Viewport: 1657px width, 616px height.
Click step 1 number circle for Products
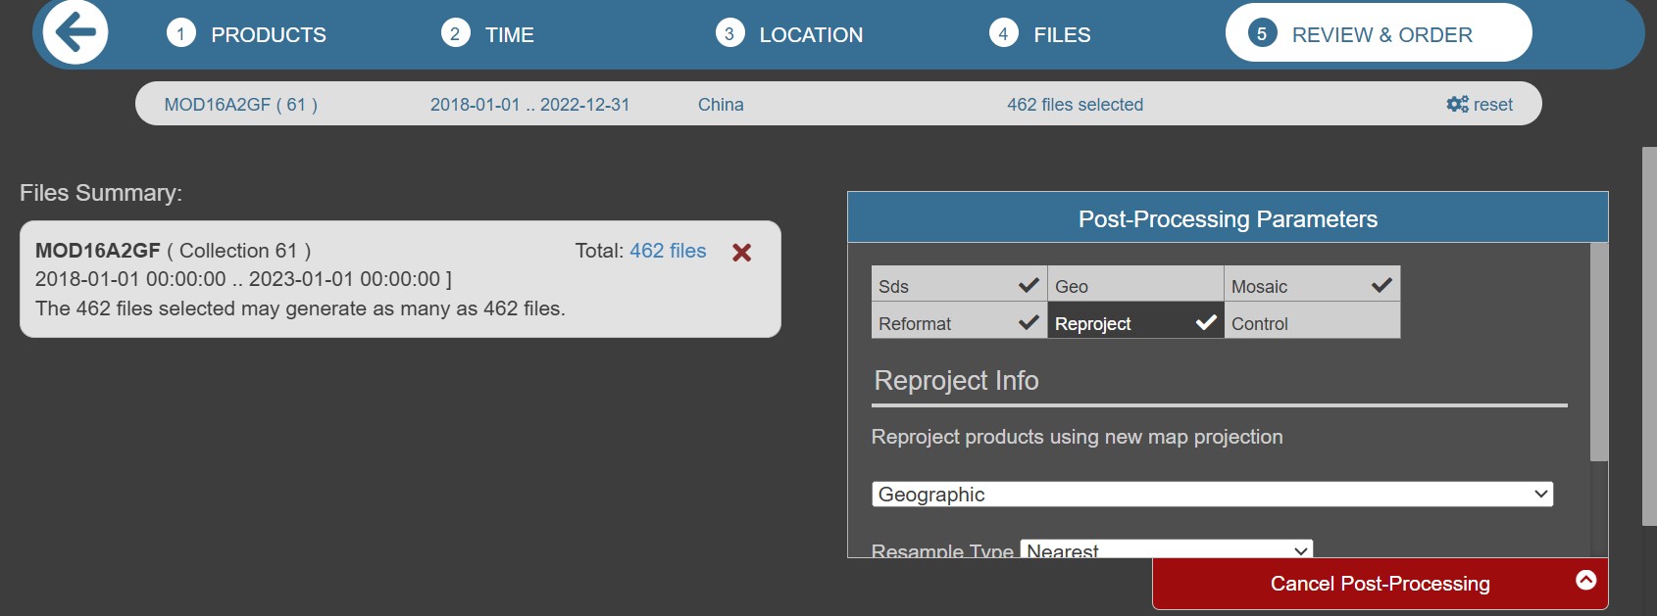click(x=180, y=33)
